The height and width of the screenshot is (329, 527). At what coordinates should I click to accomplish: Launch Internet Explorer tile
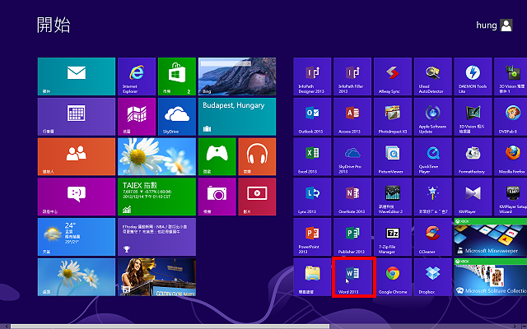(137, 76)
